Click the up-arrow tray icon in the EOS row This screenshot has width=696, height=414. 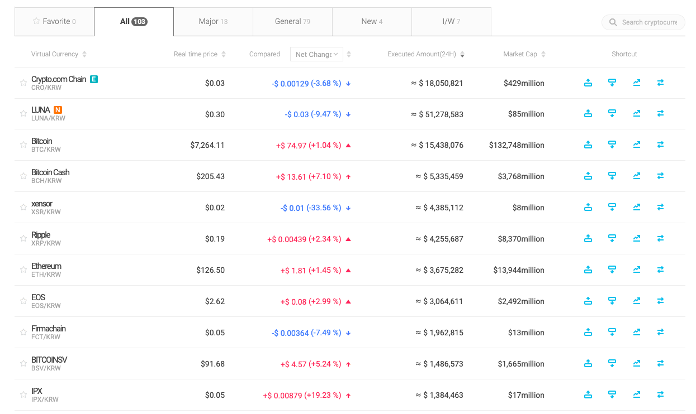click(588, 301)
